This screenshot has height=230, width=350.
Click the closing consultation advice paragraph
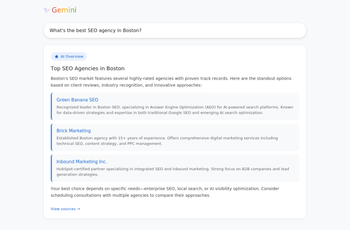[x=165, y=192]
